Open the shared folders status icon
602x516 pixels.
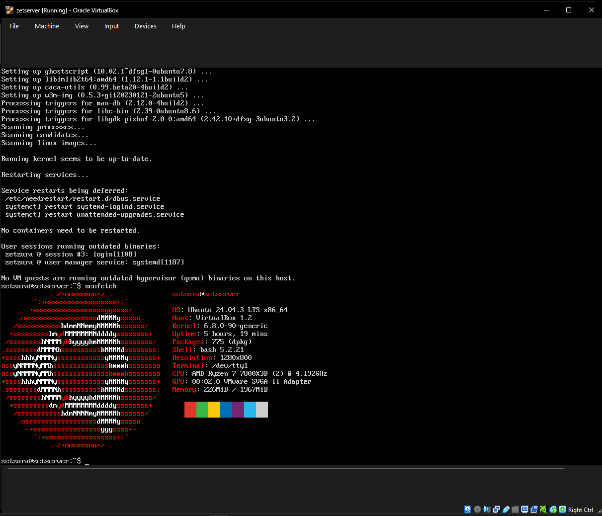click(x=515, y=509)
